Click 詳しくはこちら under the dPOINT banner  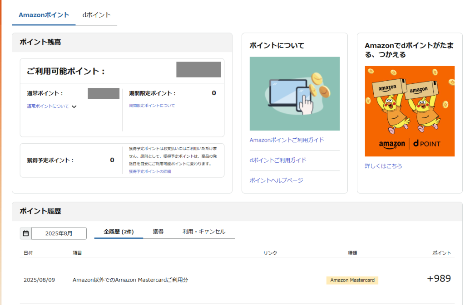[383, 166]
